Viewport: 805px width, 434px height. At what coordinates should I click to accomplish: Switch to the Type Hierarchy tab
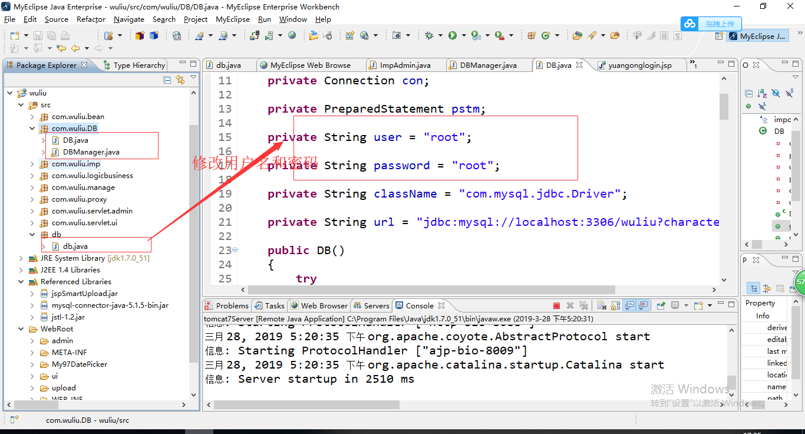(x=134, y=65)
